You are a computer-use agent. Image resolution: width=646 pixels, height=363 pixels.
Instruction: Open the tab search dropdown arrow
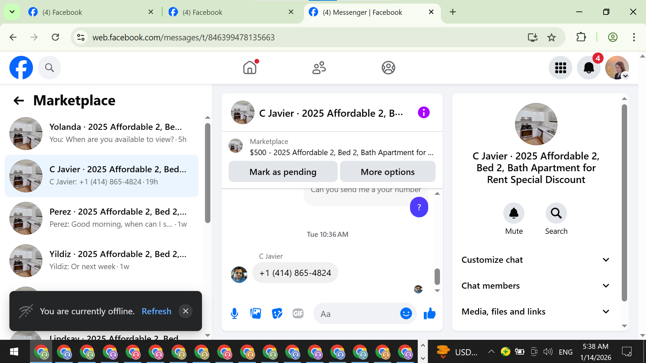click(12, 12)
